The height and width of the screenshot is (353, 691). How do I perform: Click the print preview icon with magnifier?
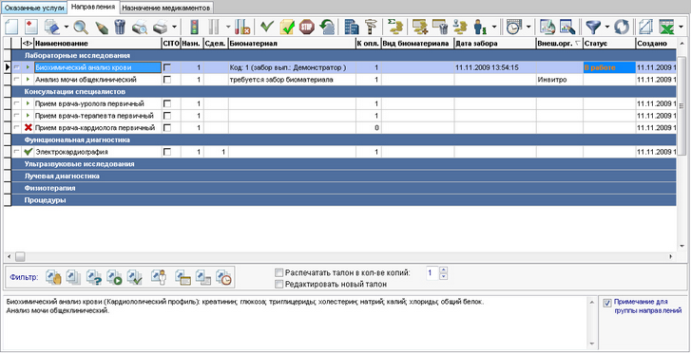140,28
